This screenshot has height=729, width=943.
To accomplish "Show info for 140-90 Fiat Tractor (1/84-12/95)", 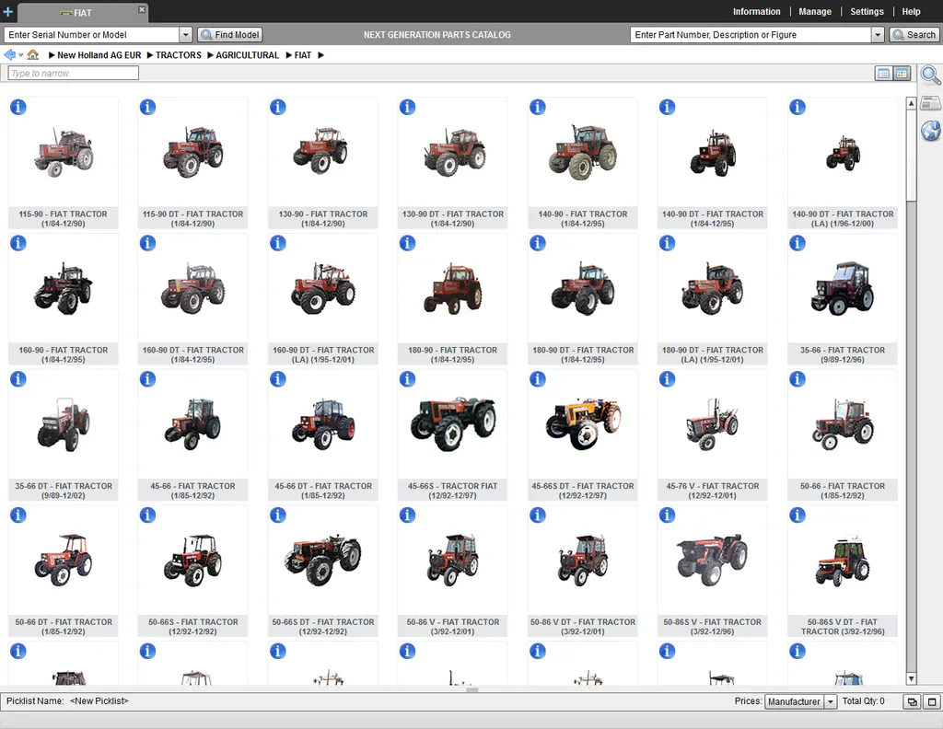I will [x=537, y=107].
